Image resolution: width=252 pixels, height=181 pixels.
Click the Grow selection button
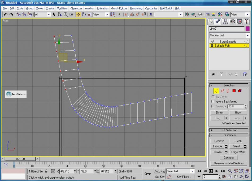click(238, 112)
